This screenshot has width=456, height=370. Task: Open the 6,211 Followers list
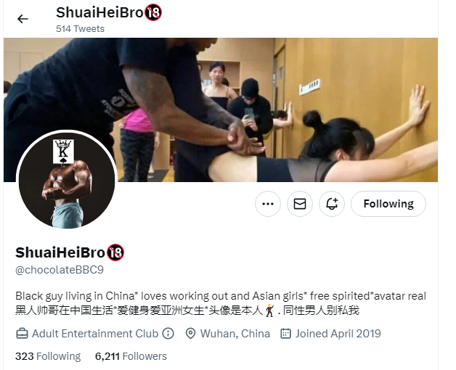click(x=131, y=356)
